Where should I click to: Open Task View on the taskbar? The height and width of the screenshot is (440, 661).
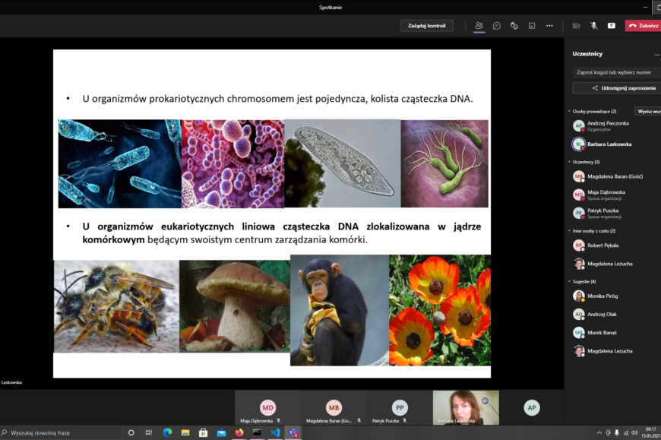tap(149, 433)
